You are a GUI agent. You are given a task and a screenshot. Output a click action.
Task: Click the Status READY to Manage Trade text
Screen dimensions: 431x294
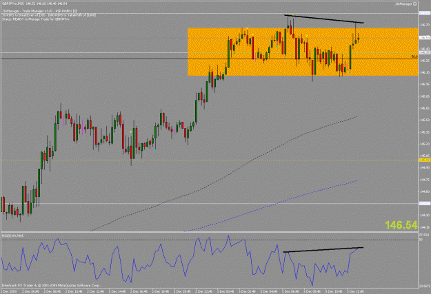pyautogui.click(x=37, y=19)
